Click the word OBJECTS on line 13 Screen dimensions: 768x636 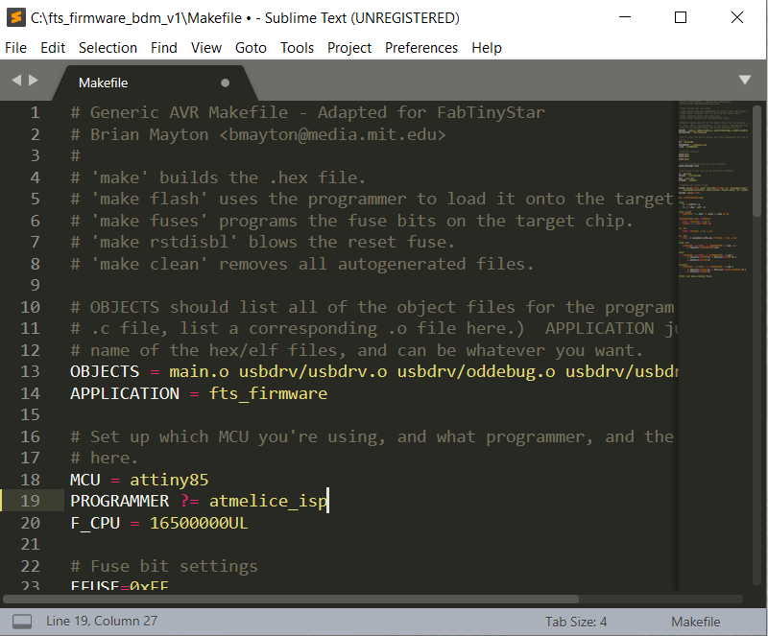pyautogui.click(x=105, y=371)
